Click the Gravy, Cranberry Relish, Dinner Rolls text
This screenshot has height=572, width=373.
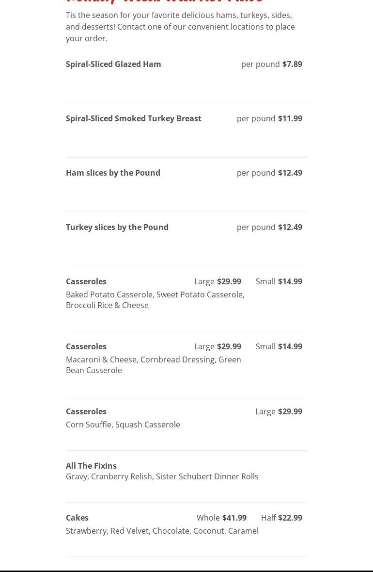162,476
